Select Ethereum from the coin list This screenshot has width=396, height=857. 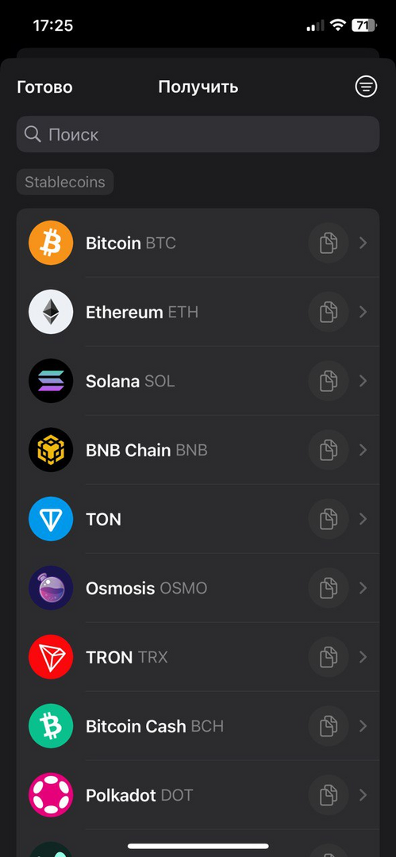pyautogui.click(x=198, y=312)
